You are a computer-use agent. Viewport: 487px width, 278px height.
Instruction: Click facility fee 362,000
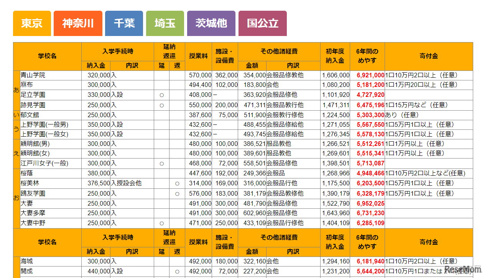click(227, 75)
